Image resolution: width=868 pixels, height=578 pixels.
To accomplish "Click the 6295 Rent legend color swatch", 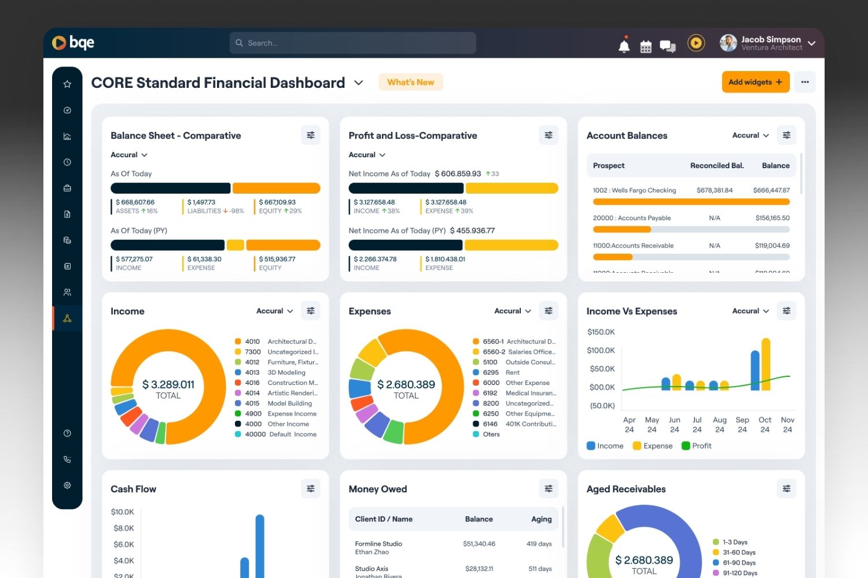I will [476, 373].
